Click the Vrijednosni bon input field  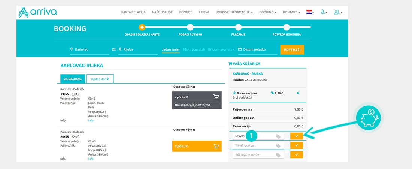coord(258,145)
